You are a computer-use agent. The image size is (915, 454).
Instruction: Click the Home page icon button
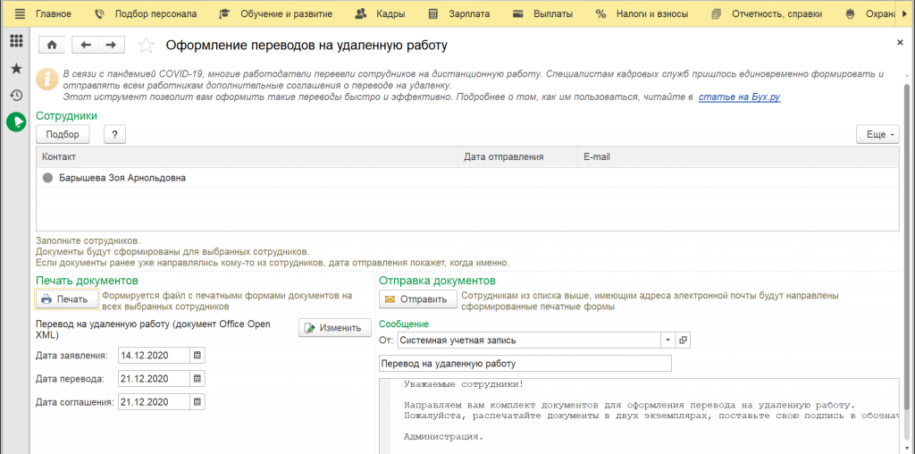51,45
